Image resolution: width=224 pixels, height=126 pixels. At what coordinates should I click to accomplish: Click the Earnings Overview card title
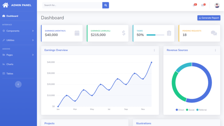coord(56,50)
